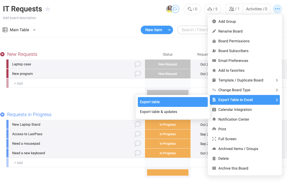Open updates bubble for Need a mousepad
The width and height of the screenshot is (287, 182).
tap(138, 143)
